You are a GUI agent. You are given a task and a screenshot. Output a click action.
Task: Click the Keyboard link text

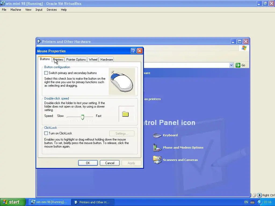pos(170,135)
